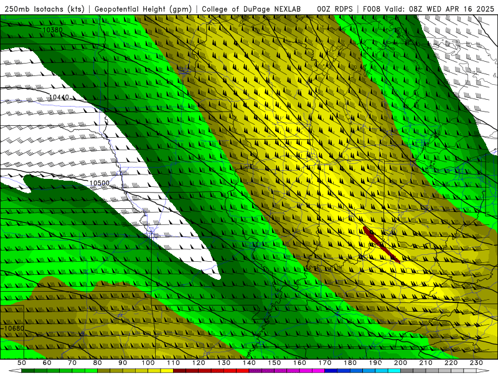The height and width of the screenshot is (374, 498).
Task: Click the dark red jet streak maximum on map
Action: pos(381,244)
